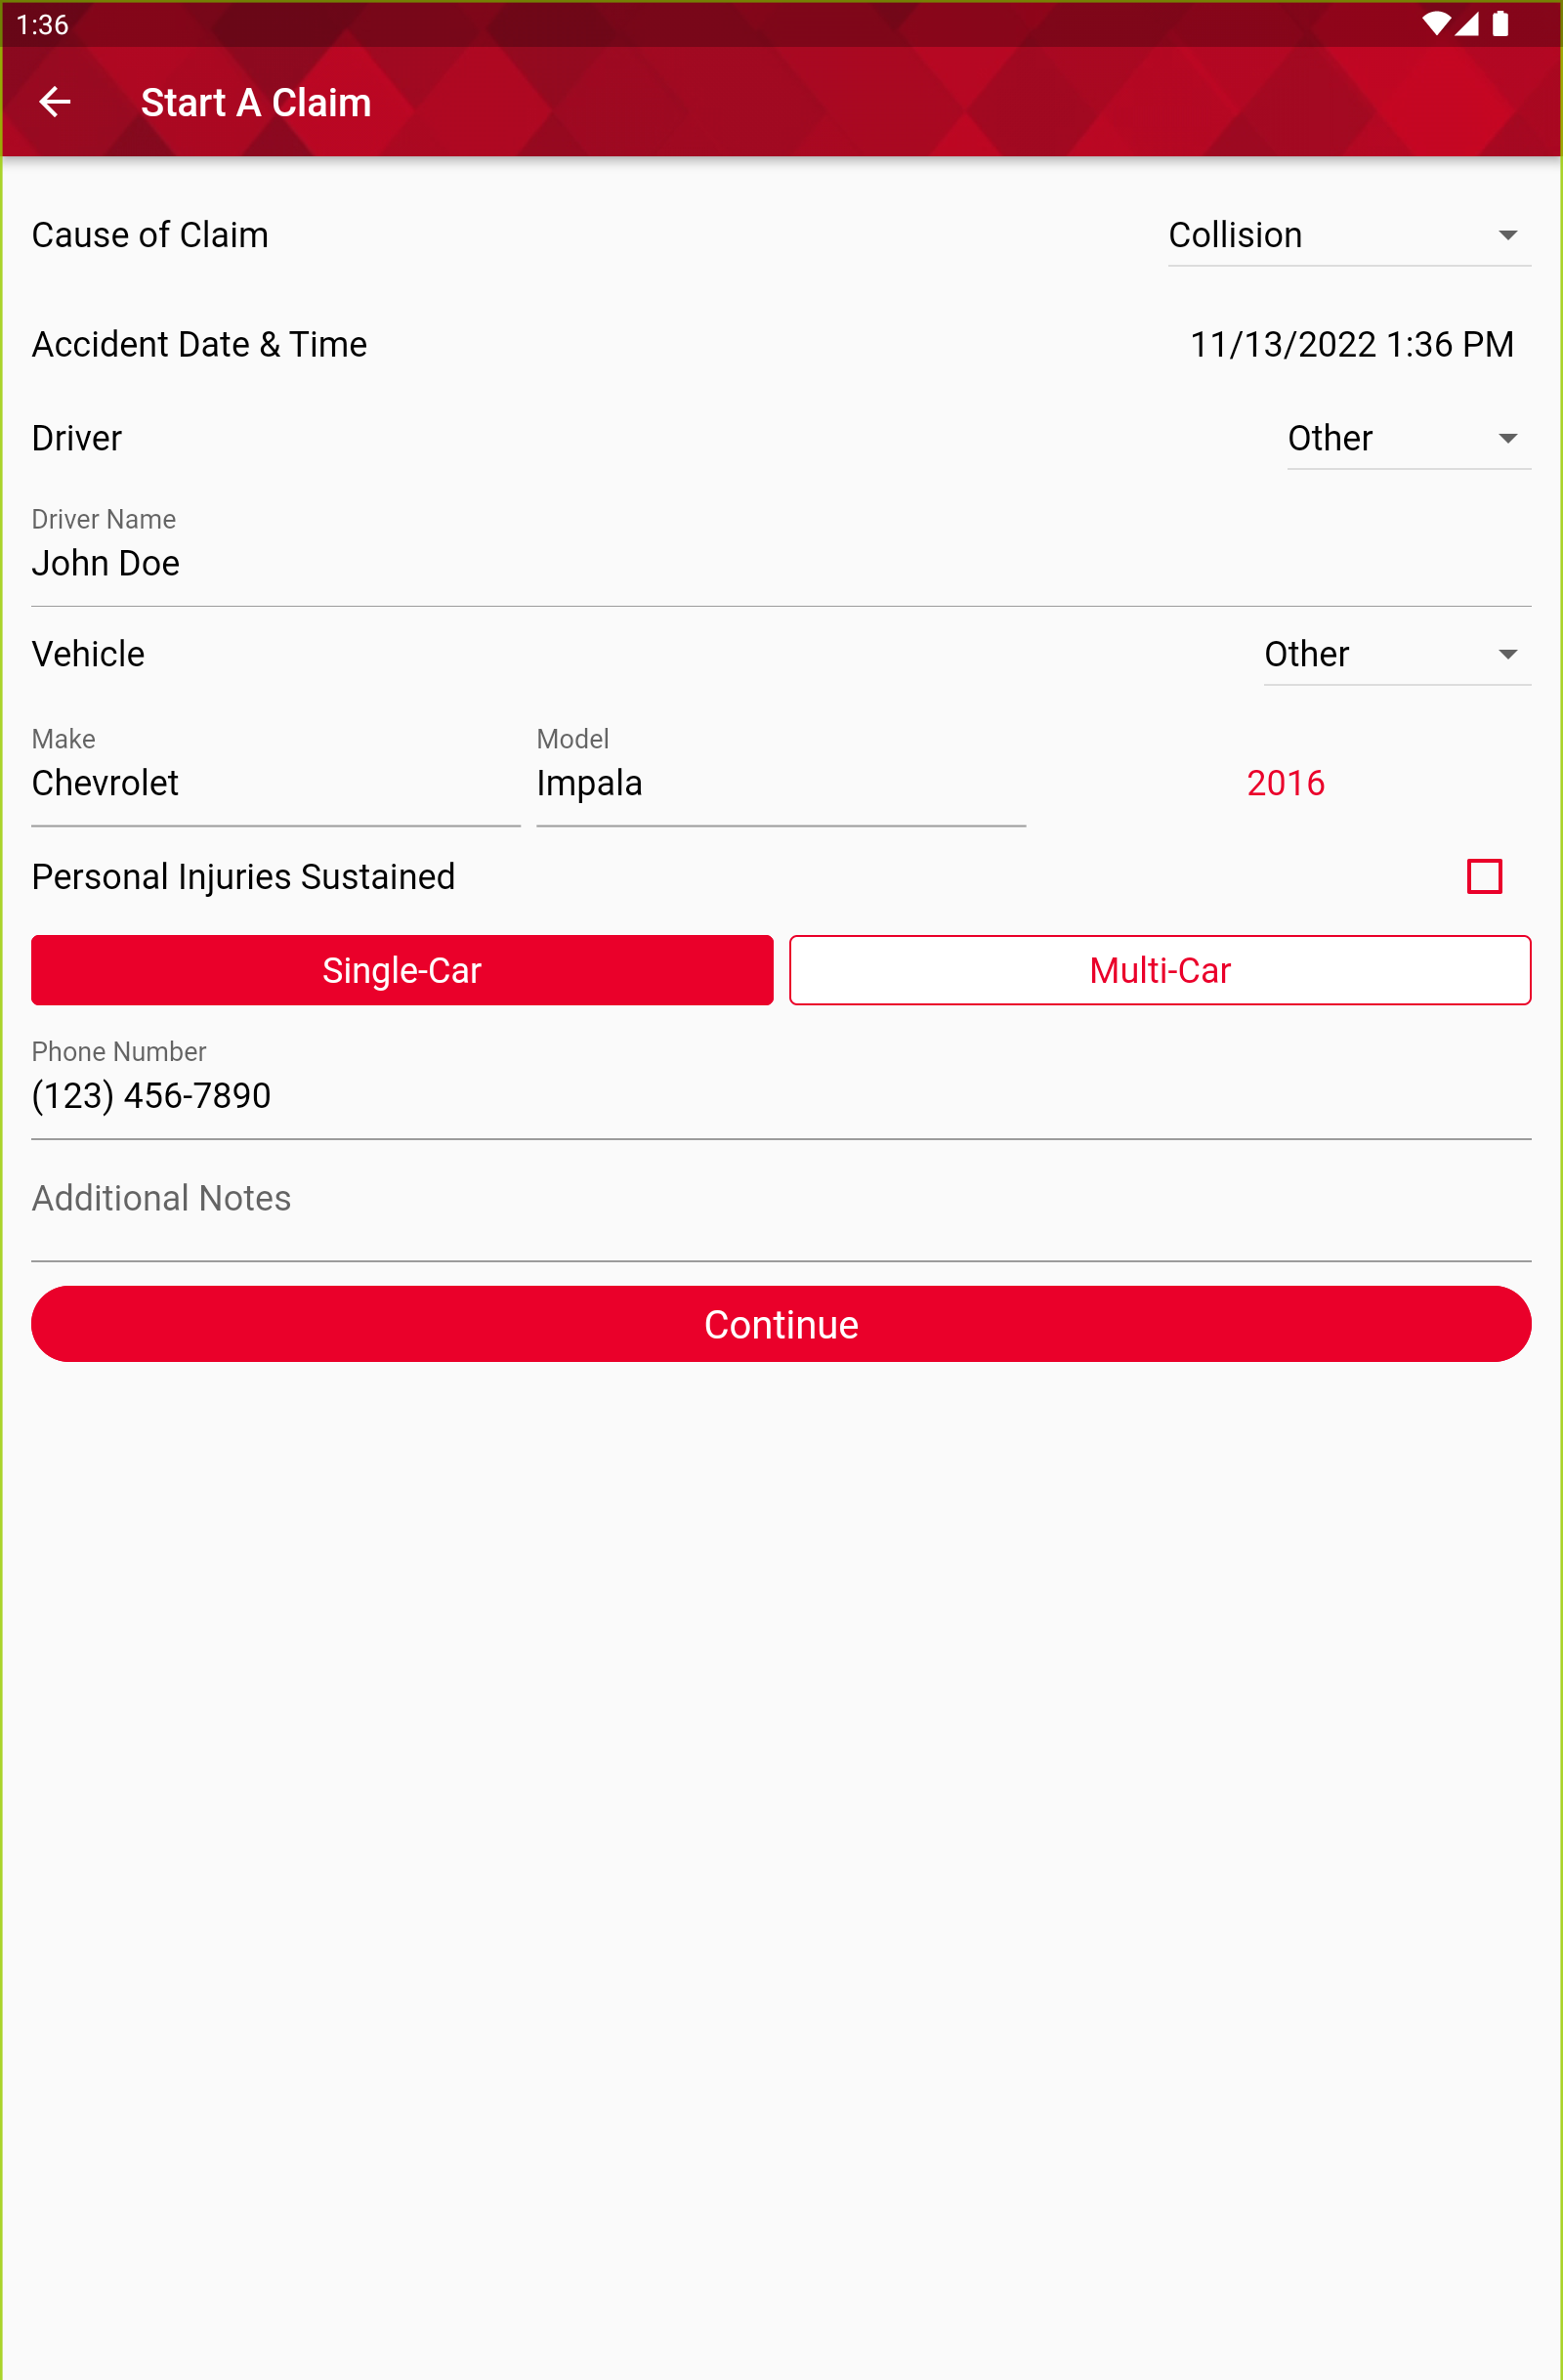Open the Vehicle dropdown set to Other

(x=1397, y=655)
